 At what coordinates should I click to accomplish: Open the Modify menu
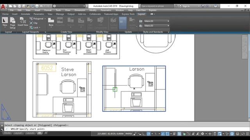click(x=93, y=10)
